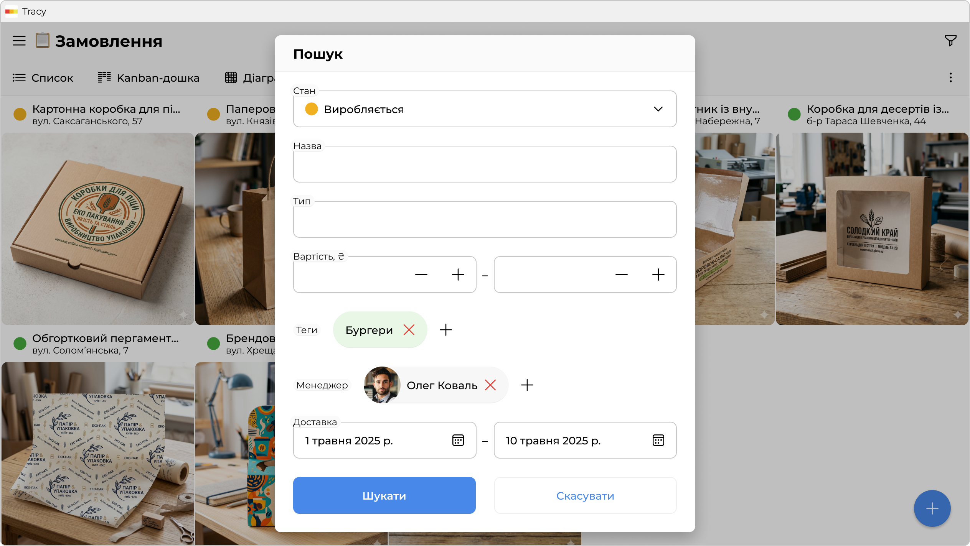This screenshot has height=546, width=970.
Task: Switch to the Список view tab
Action: pos(43,78)
